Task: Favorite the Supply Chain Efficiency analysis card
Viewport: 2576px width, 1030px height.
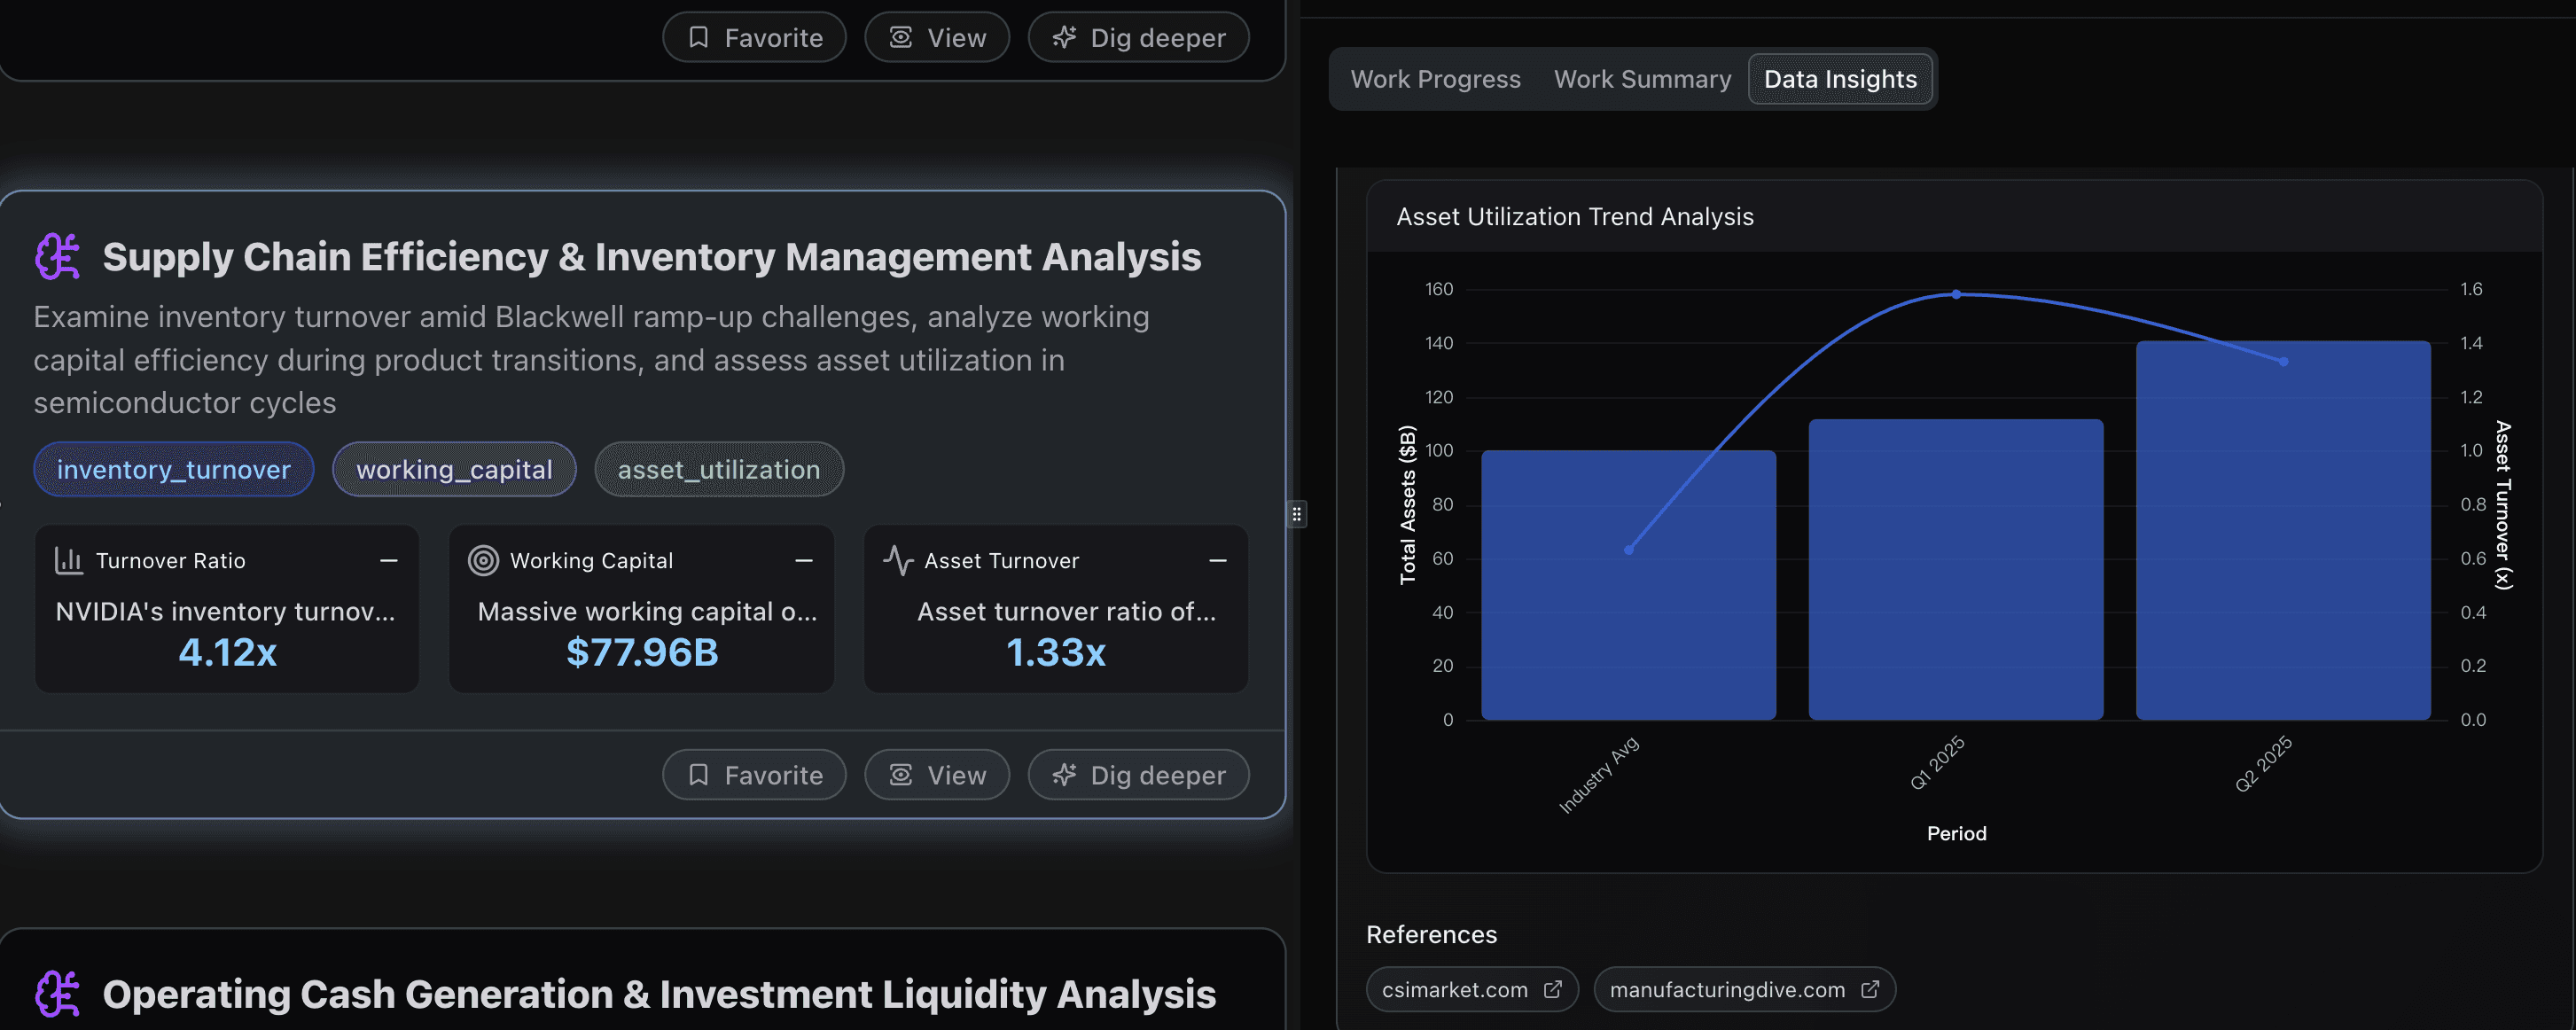Action: [754, 775]
